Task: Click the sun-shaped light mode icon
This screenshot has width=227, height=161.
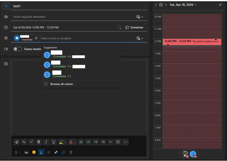Action: pos(49,152)
